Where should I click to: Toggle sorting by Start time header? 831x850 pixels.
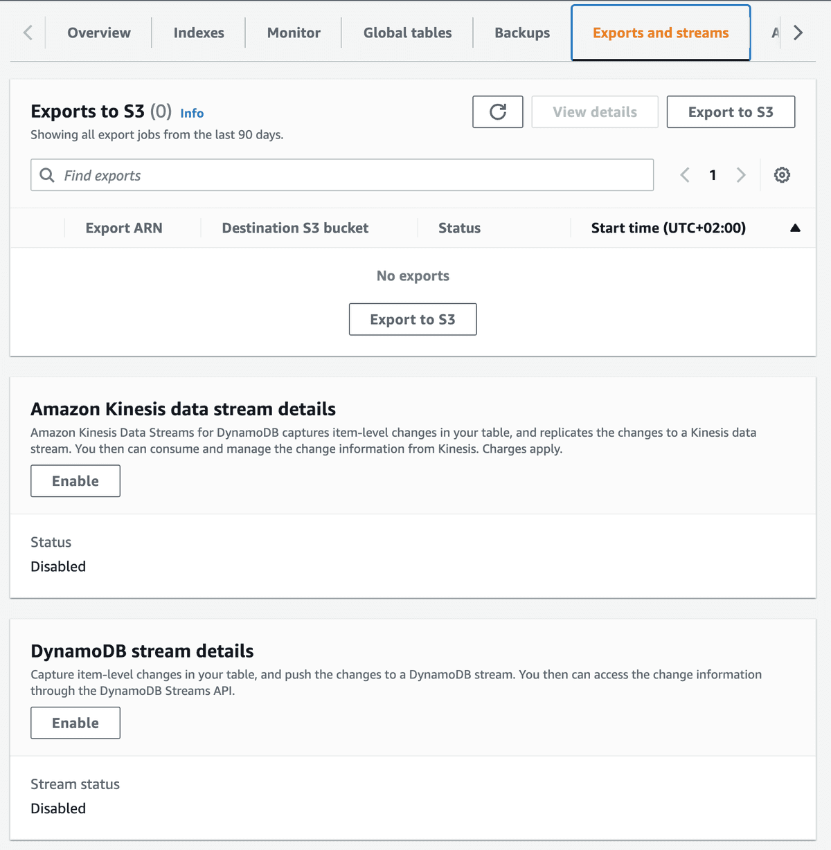point(668,228)
